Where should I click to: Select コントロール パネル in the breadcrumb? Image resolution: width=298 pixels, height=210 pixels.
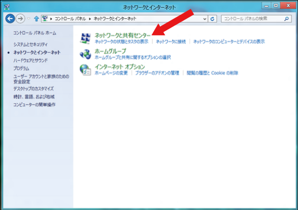click(70, 18)
